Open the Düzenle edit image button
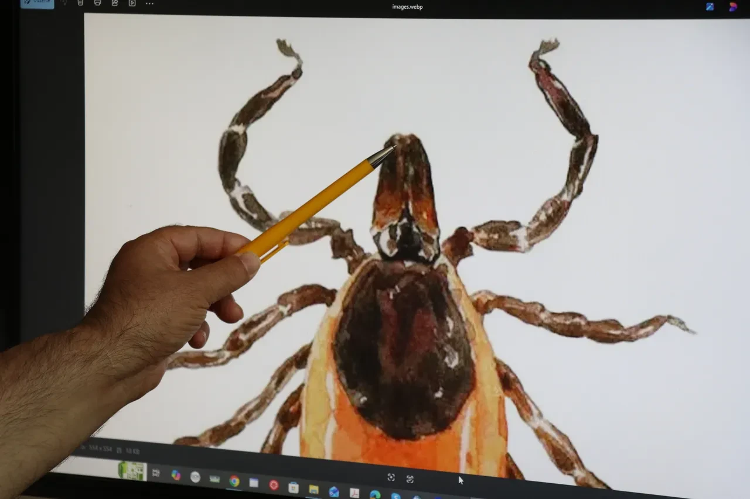Screen dimensions: 750x499 pos(37,3)
